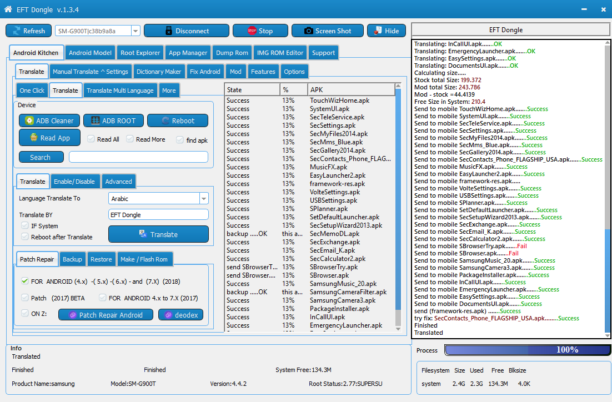The image size is (612, 402).
Task: Click the Translate button language icon
Action: pyautogui.click(x=143, y=234)
